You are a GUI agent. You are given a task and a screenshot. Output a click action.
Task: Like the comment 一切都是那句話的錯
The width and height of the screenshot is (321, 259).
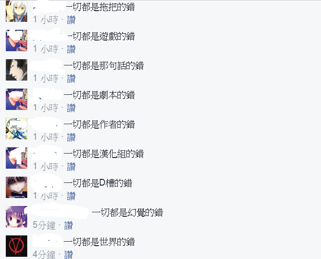[x=71, y=79]
